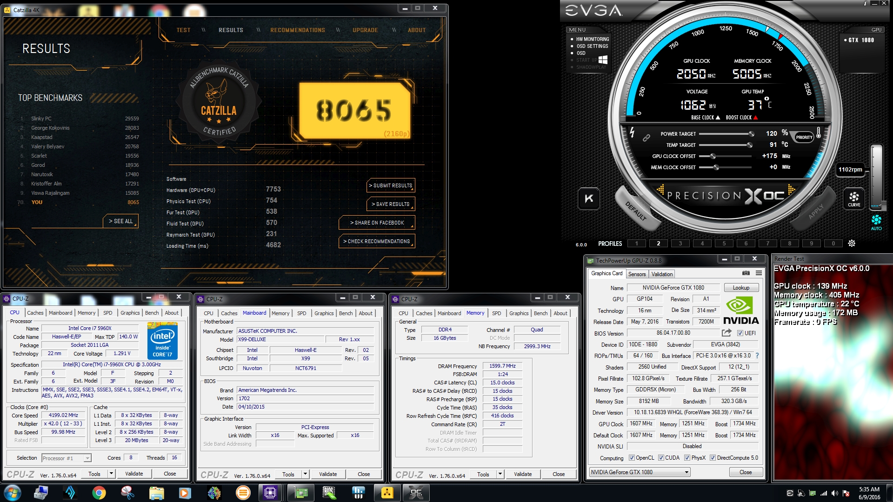This screenshot has width=893, height=502.
Task: Click the BIOS flash taskbar icon
Action: (x=329, y=493)
